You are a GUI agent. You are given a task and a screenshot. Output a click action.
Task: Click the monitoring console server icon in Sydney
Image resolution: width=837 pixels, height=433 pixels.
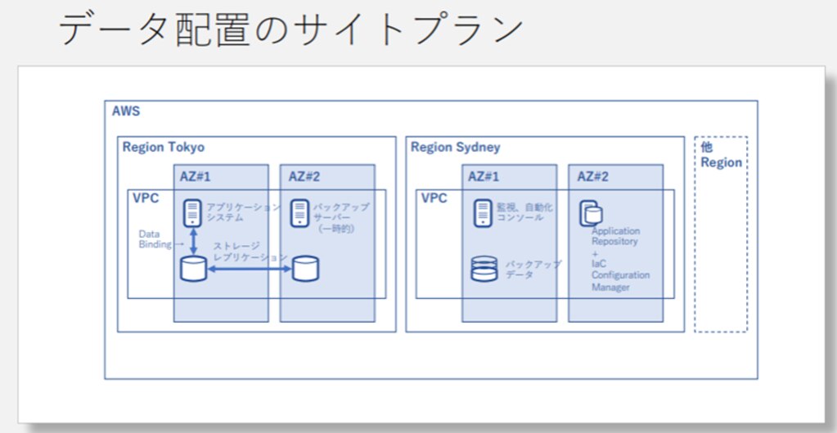pos(484,213)
